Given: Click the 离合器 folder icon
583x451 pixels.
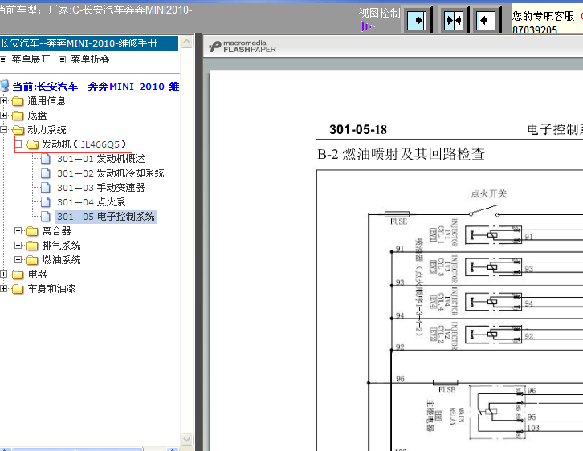Looking at the screenshot, I should 32,231.
